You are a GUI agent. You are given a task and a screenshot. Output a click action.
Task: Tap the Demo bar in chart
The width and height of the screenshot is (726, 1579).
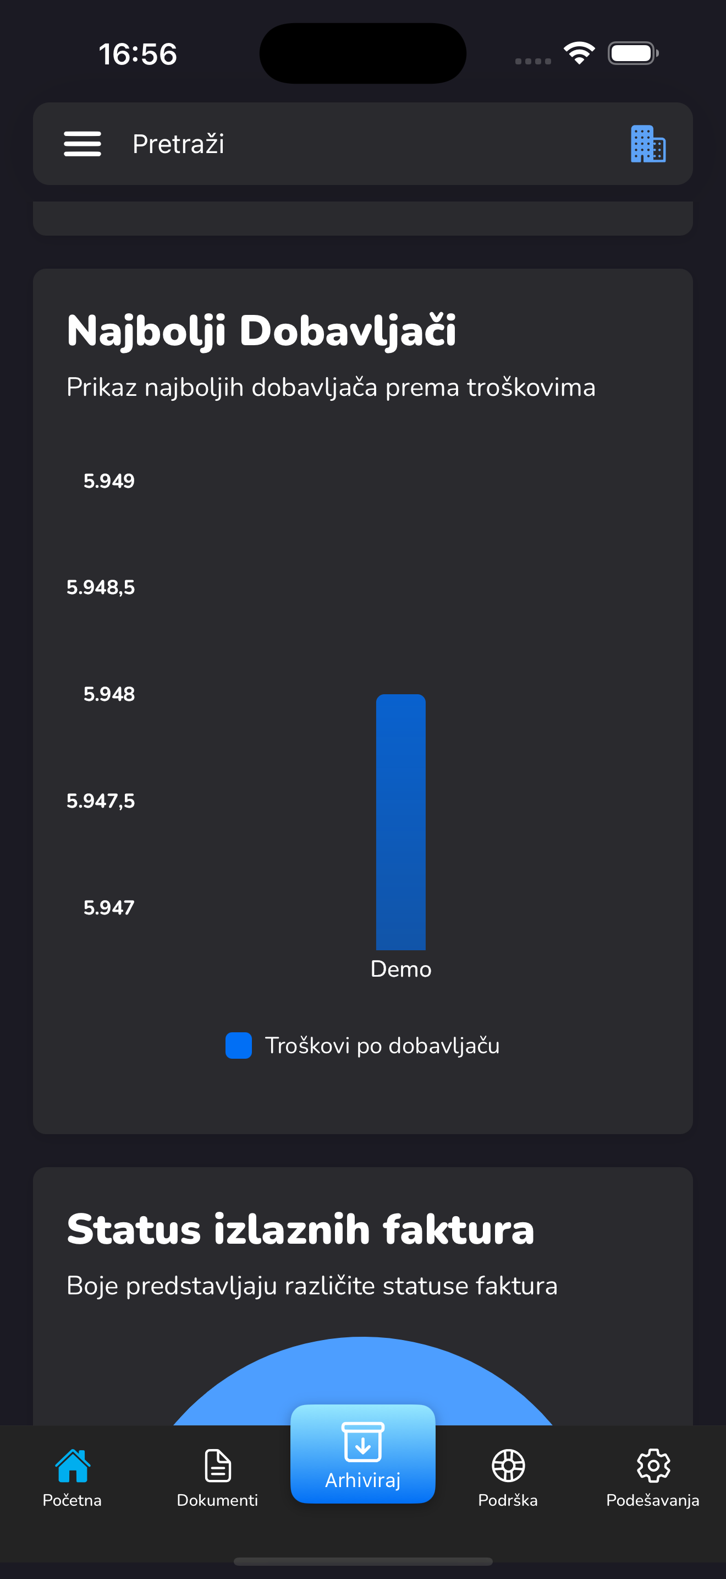[x=401, y=821]
